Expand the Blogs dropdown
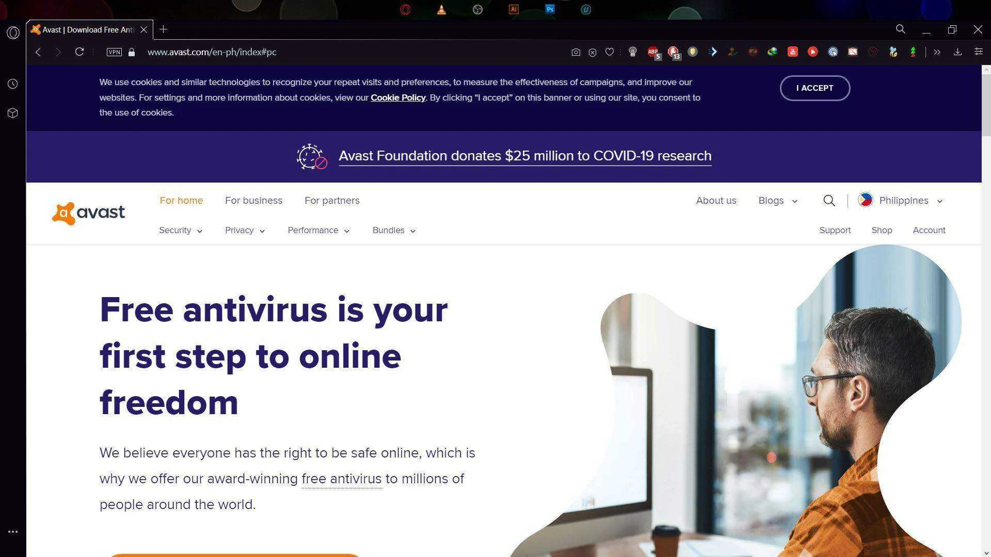The width and height of the screenshot is (991, 557). pos(778,201)
